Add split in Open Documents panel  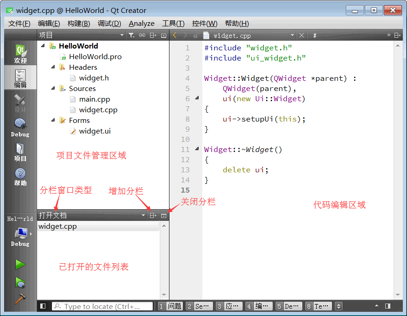153,215
